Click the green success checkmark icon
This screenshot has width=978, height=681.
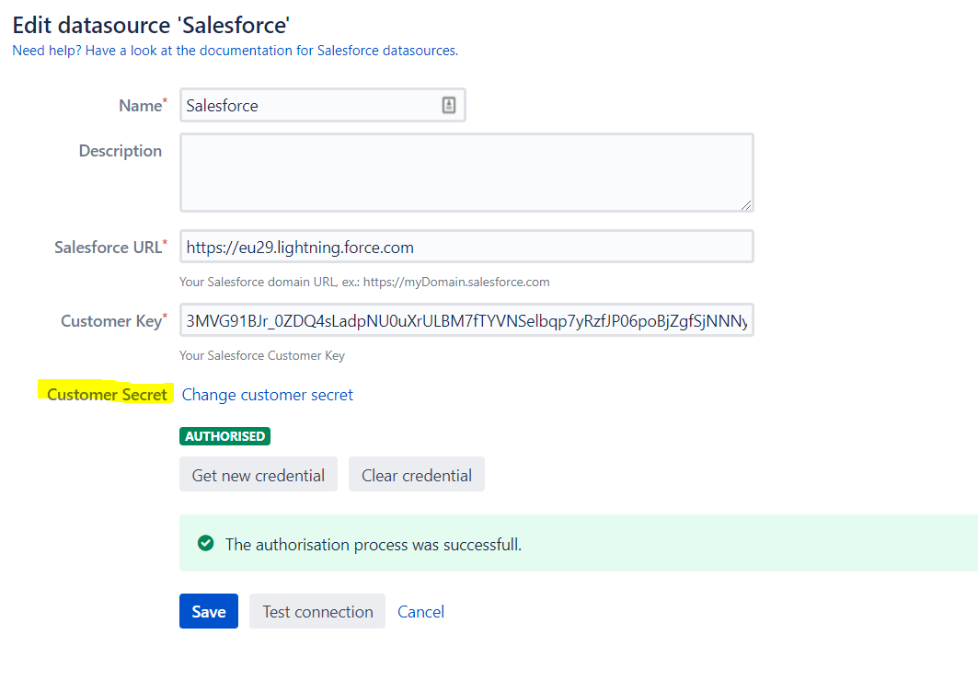coord(206,544)
